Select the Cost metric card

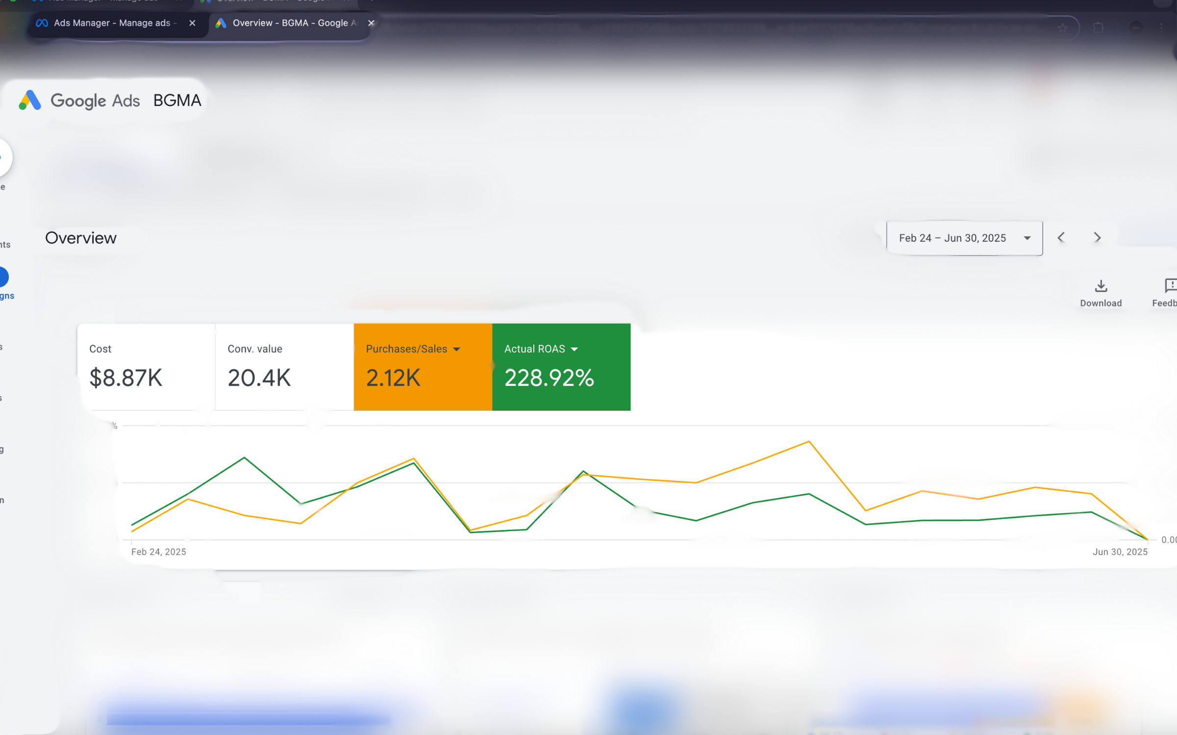[x=146, y=367]
